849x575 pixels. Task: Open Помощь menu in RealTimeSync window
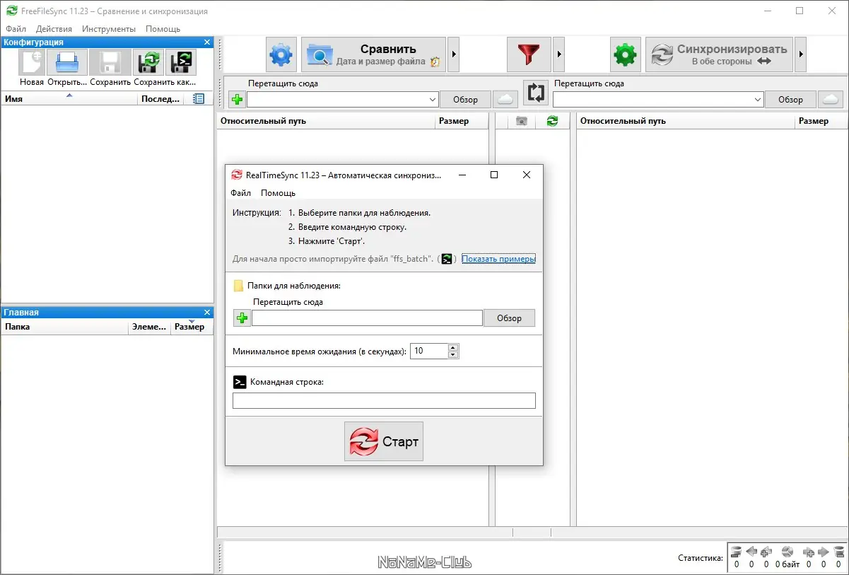tap(278, 193)
